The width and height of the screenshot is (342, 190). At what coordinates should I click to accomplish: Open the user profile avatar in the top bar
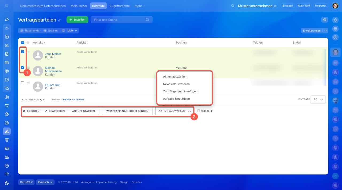pos(335,6)
